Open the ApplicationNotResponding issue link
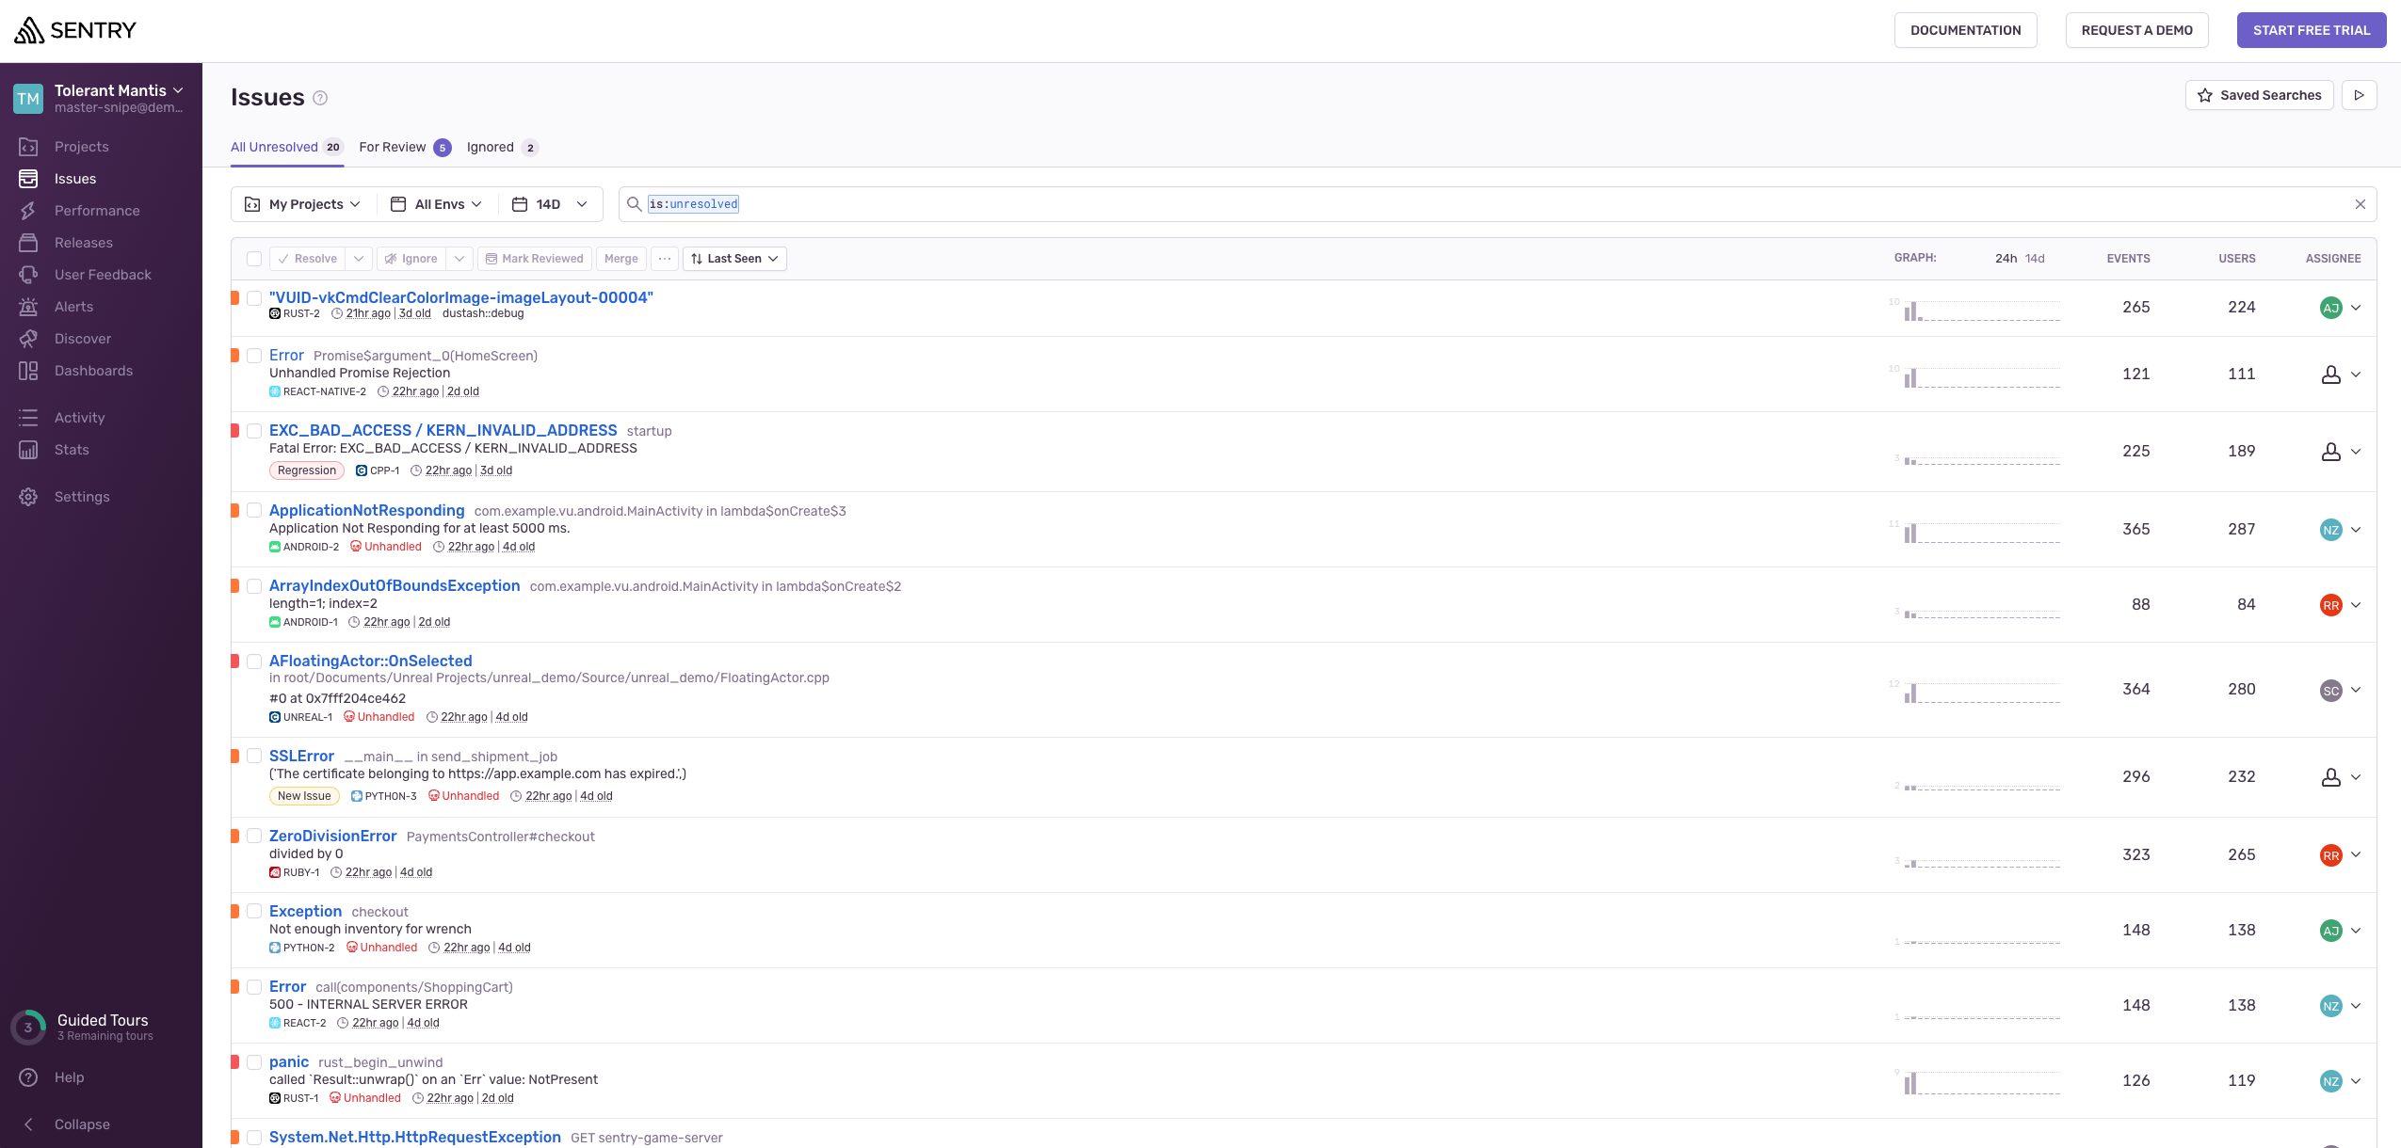Image resolution: width=2401 pixels, height=1148 pixels. [x=366, y=510]
